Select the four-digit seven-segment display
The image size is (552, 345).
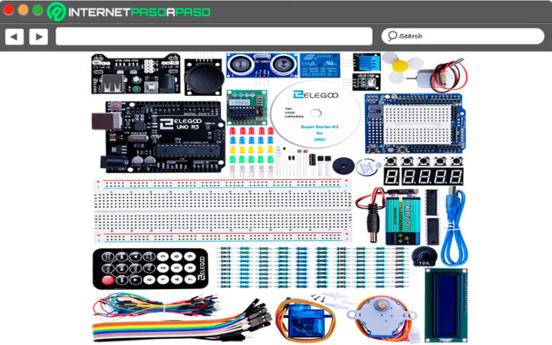[x=432, y=176]
